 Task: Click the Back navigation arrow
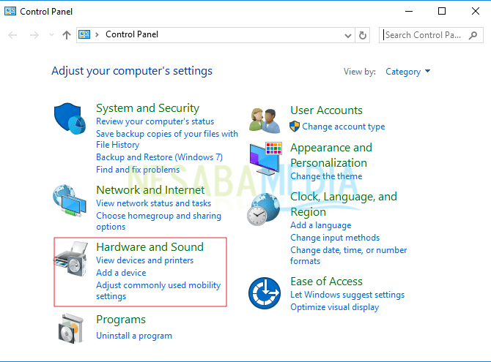pos(12,34)
